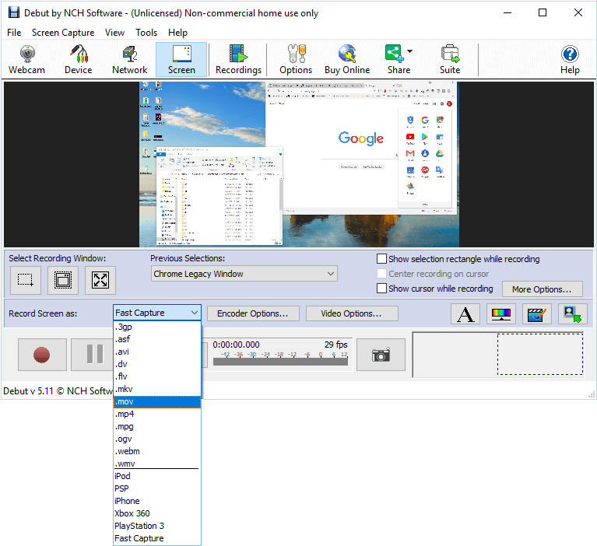Screen dimensions: 597x546
Task: Open Previous Selections dropdown
Action: pyautogui.click(x=244, y=274)
